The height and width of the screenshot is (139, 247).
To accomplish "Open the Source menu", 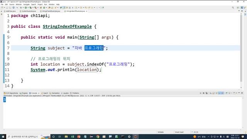I will 12,4.
